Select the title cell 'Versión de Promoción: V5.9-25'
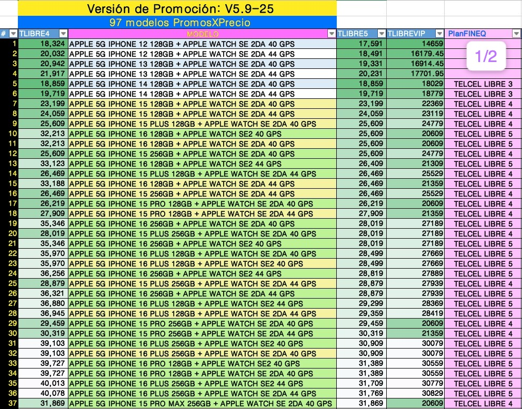522x409 pixels. 177,8
